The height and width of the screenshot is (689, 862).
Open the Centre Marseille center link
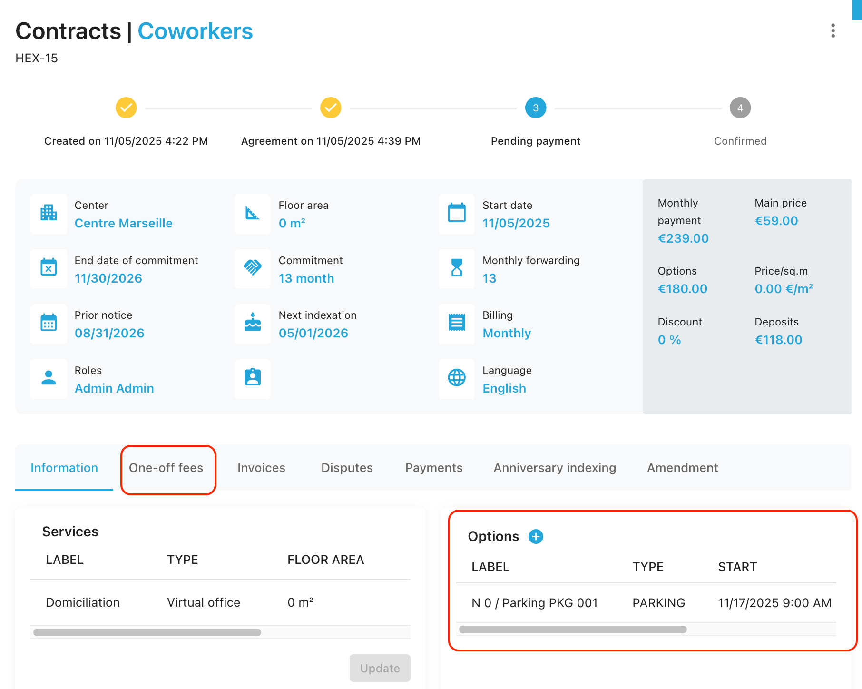[124, 223]
